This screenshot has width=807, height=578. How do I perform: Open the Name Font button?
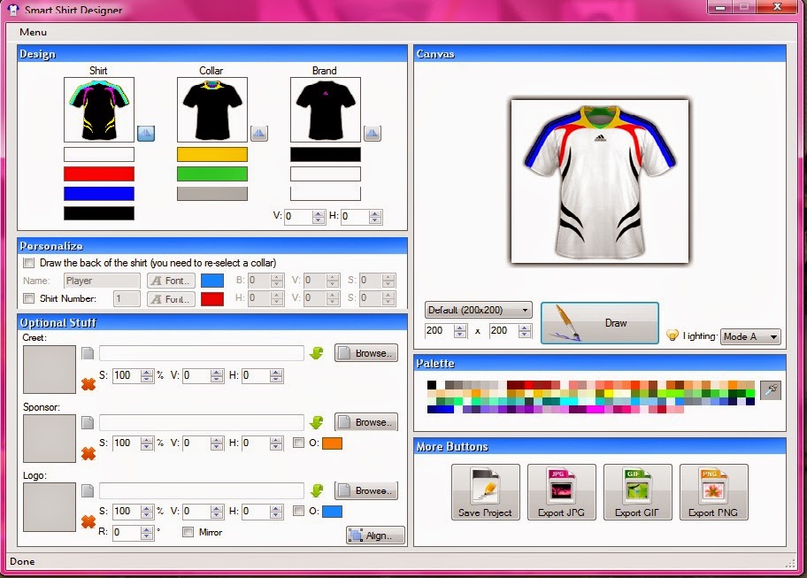point(171,281)
